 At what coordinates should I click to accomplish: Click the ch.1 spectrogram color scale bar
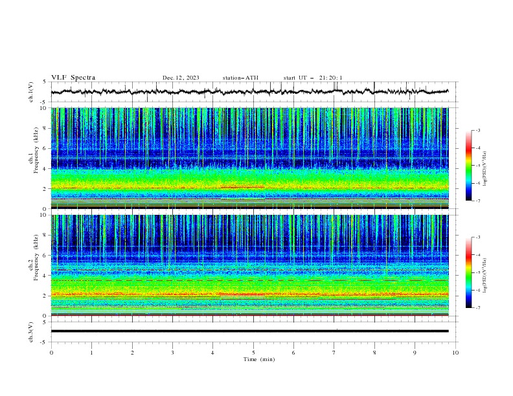[x=468, y=166]
